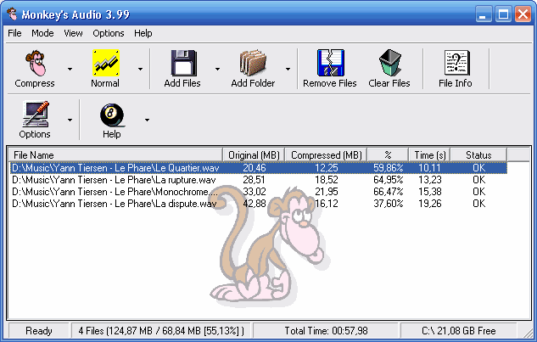
Task: Expand the Help toolbar dropdown arrow
Action: click(147, 120)
